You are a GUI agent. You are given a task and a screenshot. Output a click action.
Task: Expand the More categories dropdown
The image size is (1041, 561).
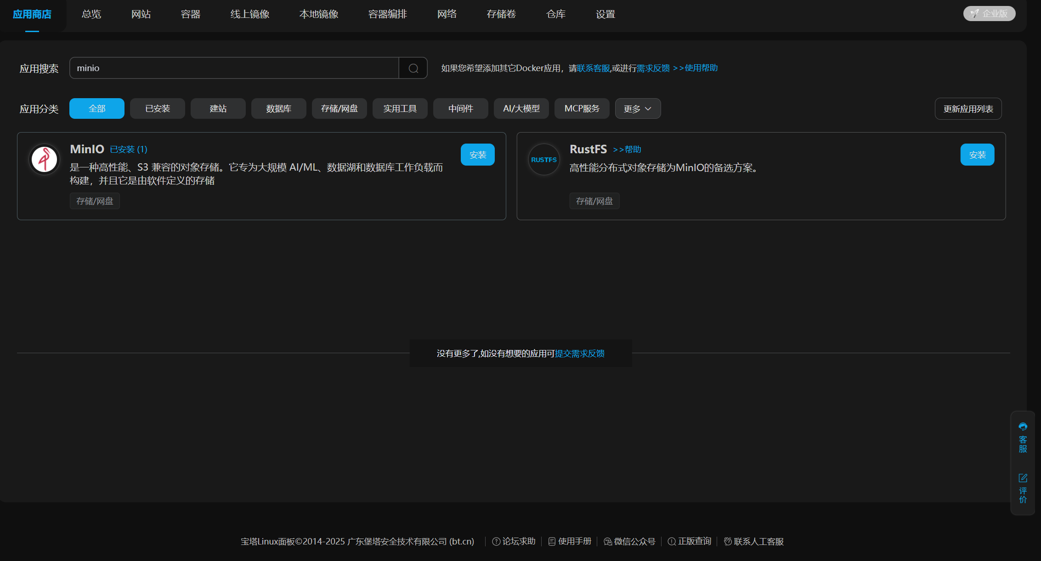pyautogui.click(x=638, y=109)
